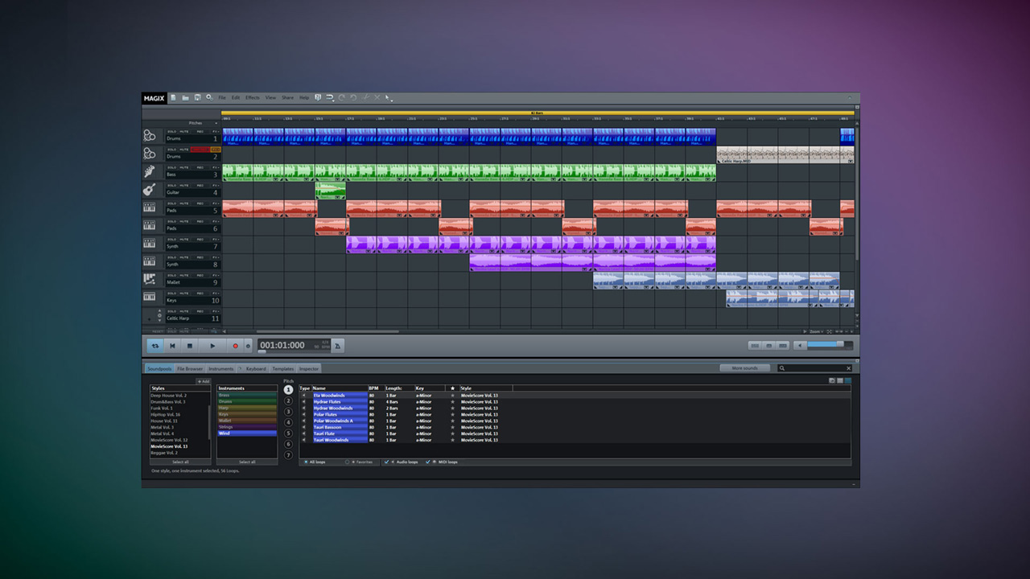1030x579 pixels.
Task: Click the bass guitar icon on the Bass track
Action: coord(150,171)
